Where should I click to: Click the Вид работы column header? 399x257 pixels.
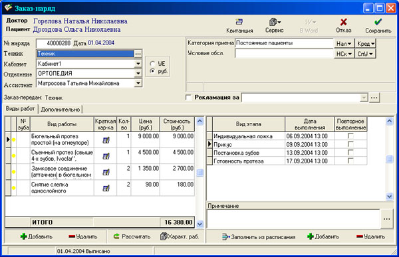tap(62, 124)
